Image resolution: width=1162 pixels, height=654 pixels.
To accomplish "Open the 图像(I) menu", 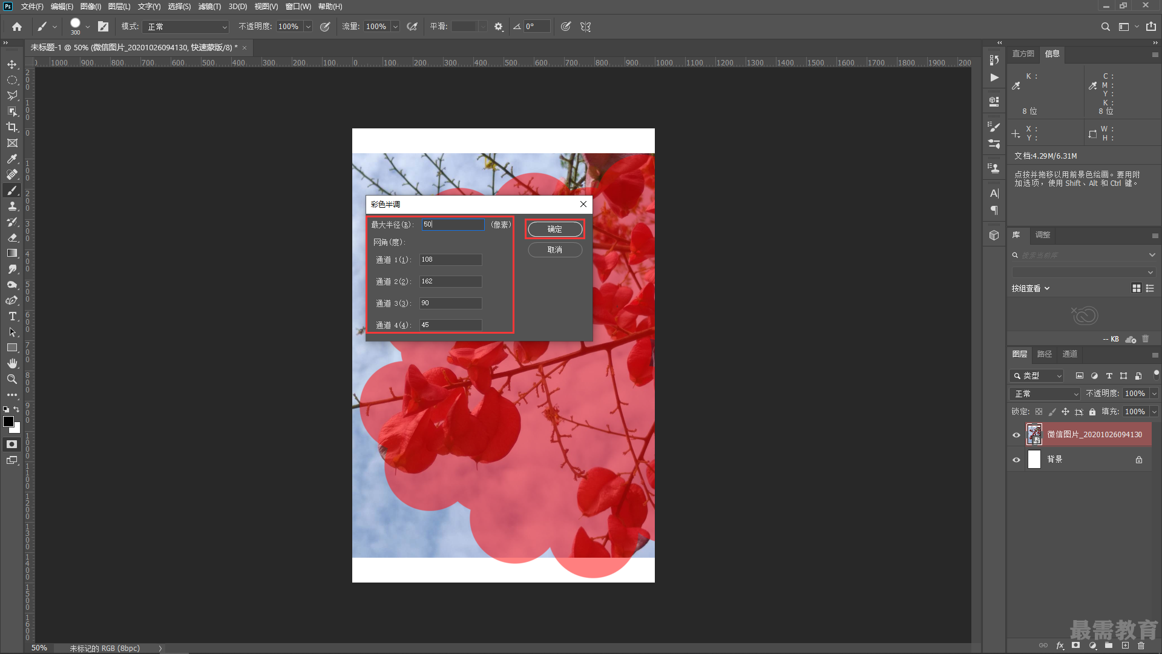I will [x=91, y=7].
